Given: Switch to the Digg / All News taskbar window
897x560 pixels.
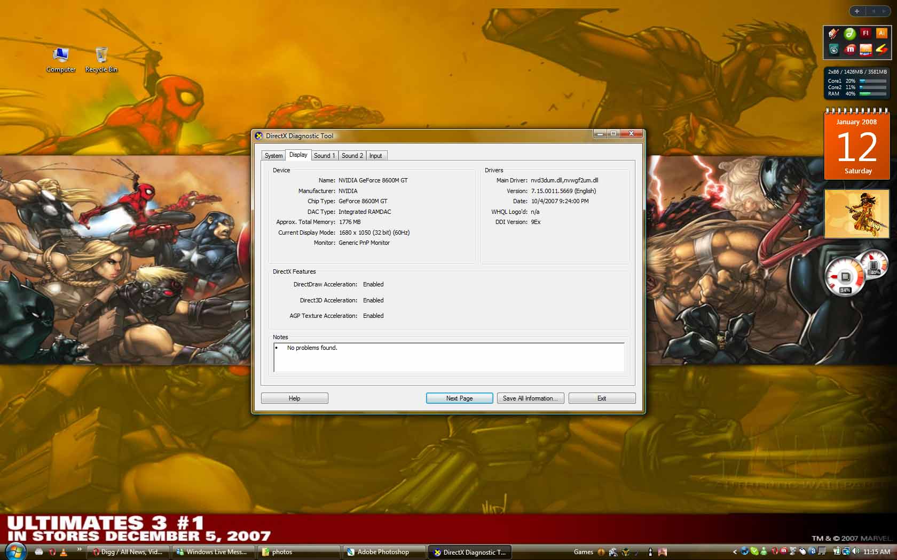Looking at the screenshot, I should coord(128,552).
